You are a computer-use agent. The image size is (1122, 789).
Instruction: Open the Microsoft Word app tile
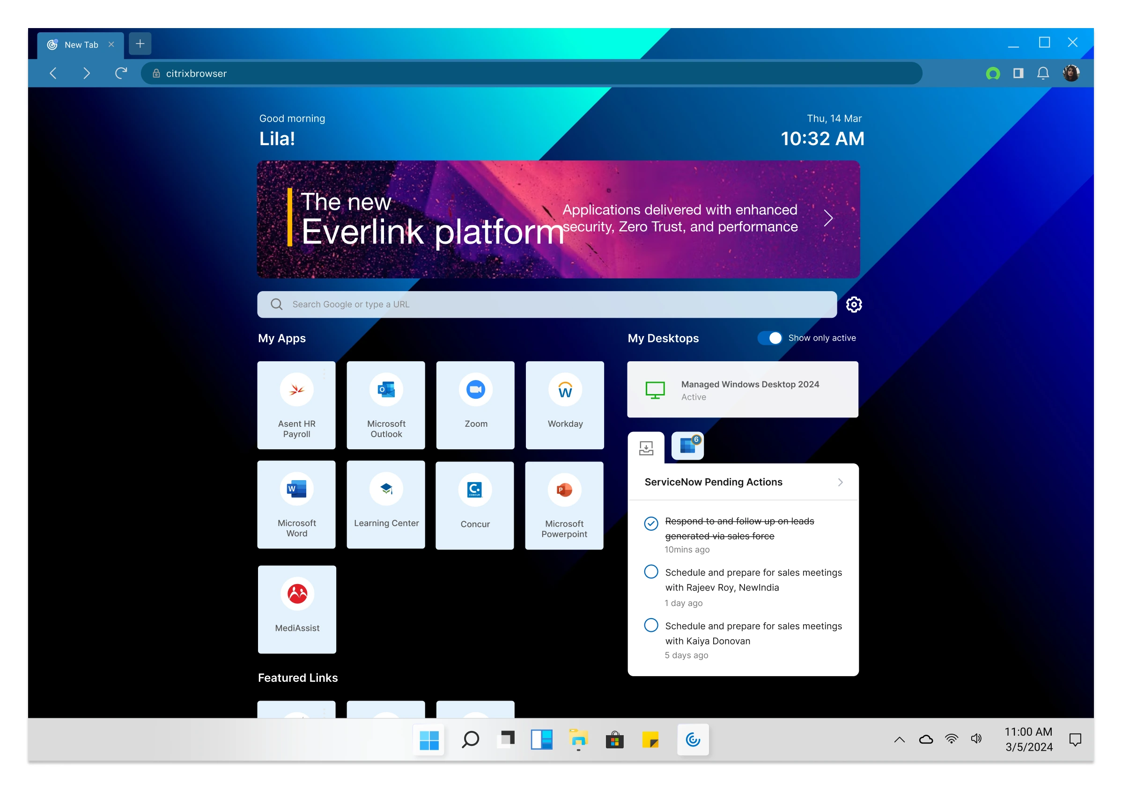point(296,504)
